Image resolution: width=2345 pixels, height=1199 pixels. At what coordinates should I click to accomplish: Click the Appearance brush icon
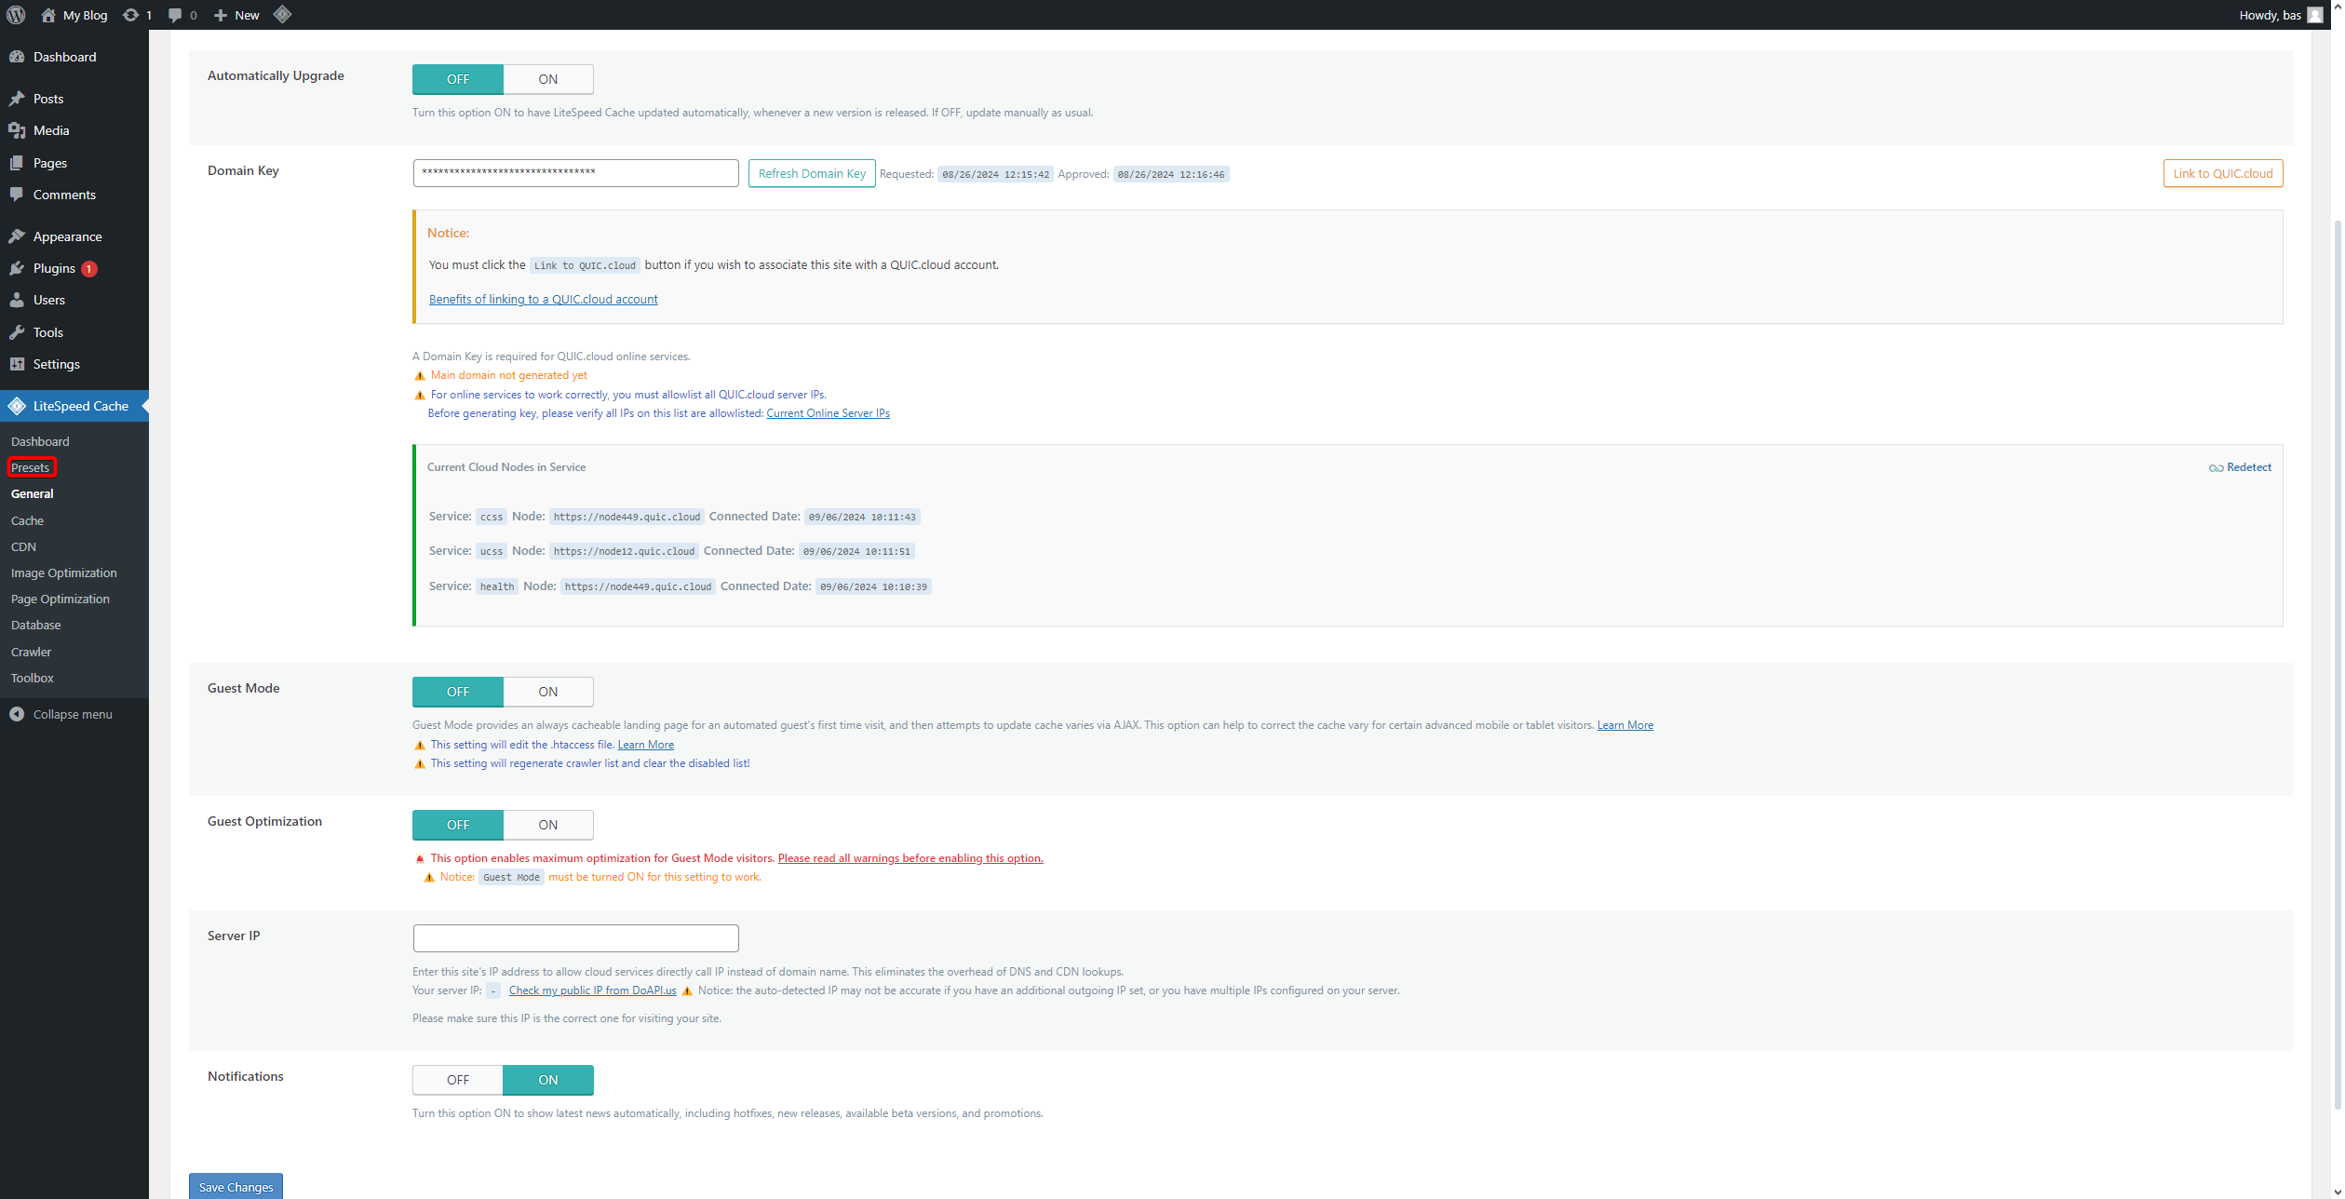(17, 236)
